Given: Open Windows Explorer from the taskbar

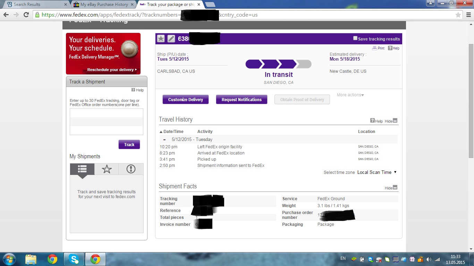Looking at the screenshot, I should [31, 259].
